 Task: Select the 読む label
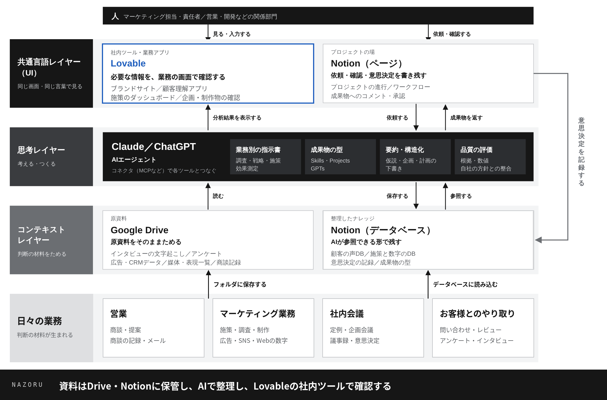(218, 196)
